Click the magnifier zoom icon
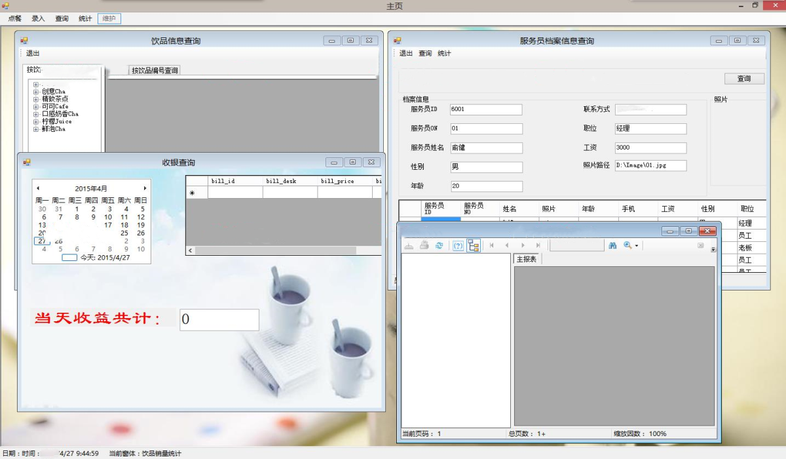The image size is (786, 459). click(x=627, y=245)
